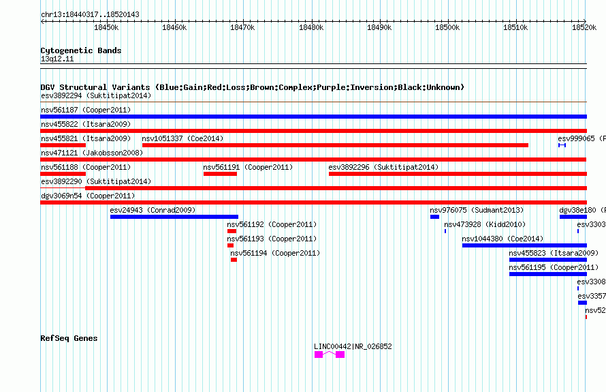Open the nsv561191 (Cooper2011) variant label
Viewport: 606px width, 392px height.
tap(248, 167)
